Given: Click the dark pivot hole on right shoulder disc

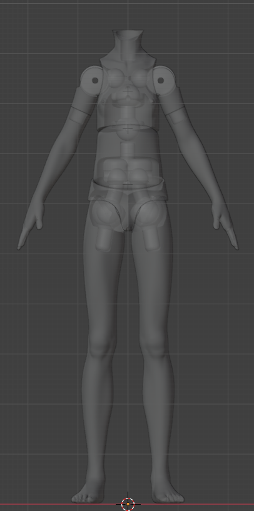Looking at the screenshot, I should 161,80.
